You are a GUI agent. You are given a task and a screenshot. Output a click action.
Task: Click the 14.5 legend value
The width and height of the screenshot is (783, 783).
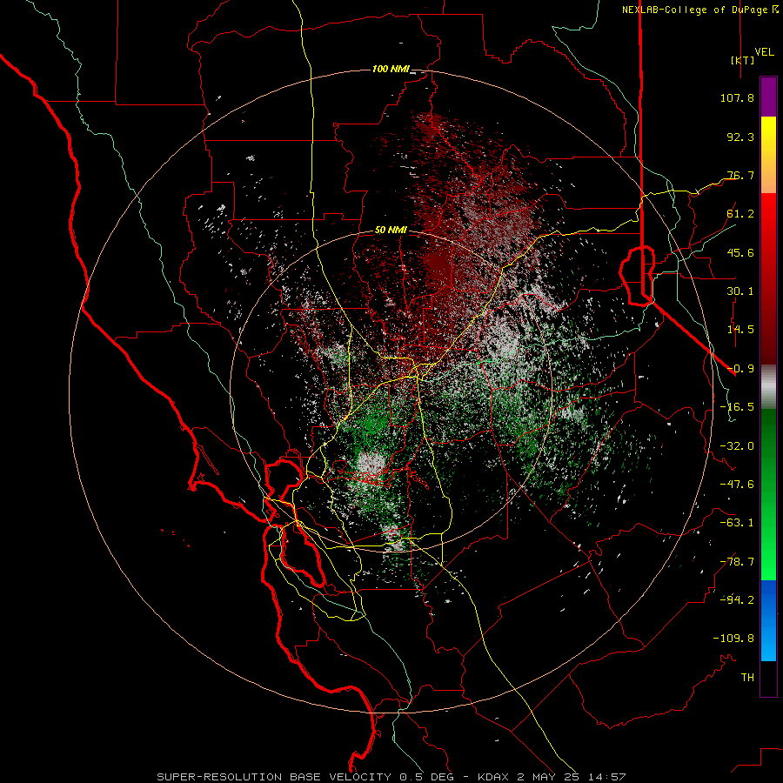[x=740, y=330]
